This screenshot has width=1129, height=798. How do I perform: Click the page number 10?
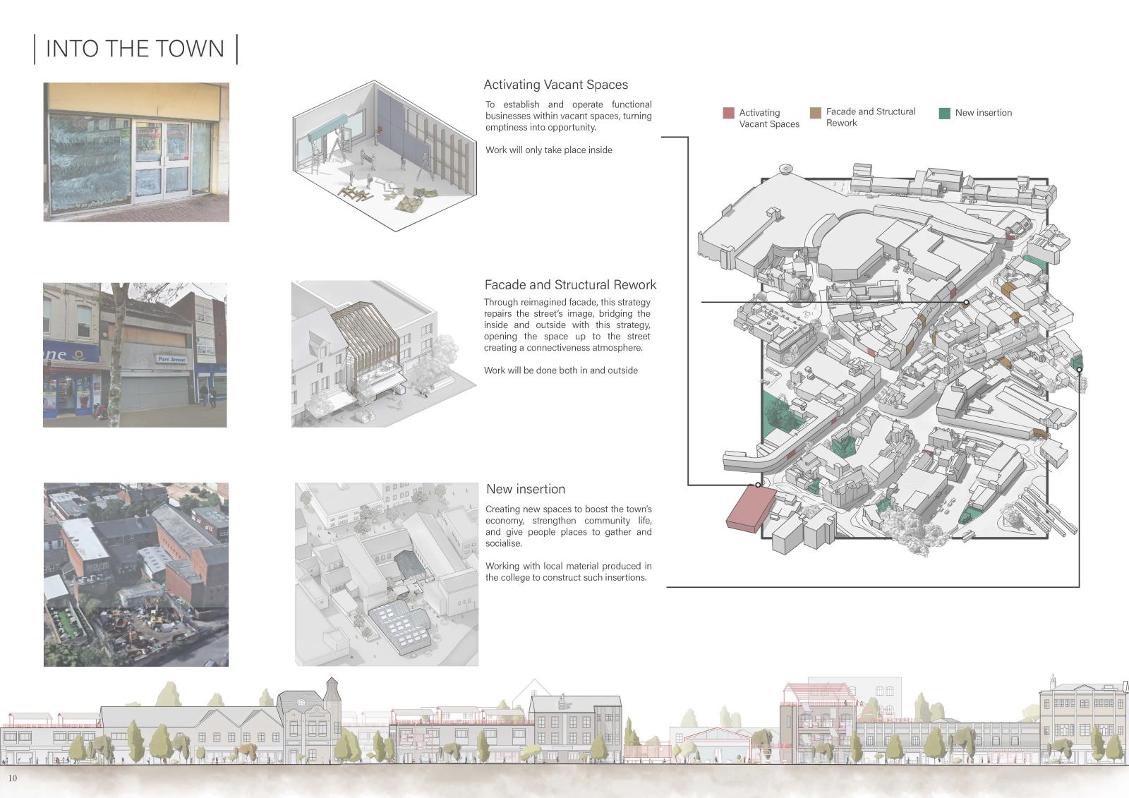13,778
